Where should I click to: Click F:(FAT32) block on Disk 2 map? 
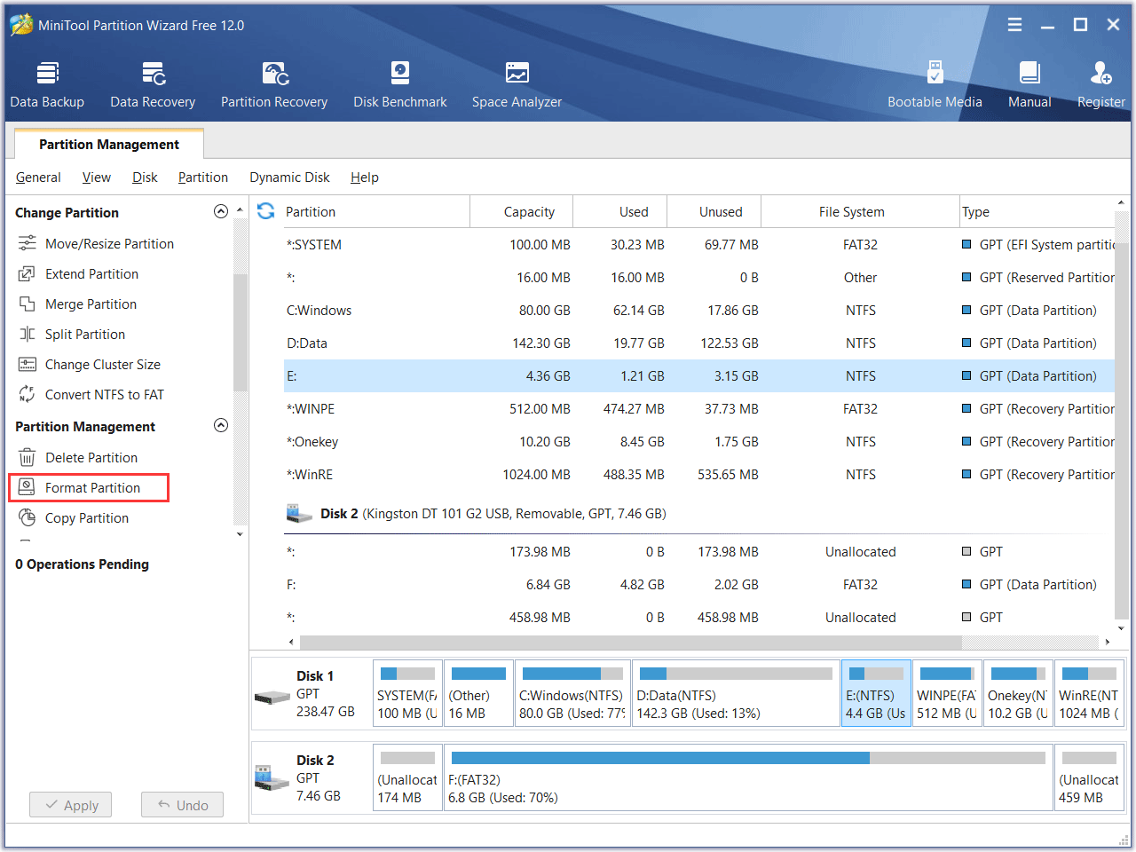tap(748, 777)
